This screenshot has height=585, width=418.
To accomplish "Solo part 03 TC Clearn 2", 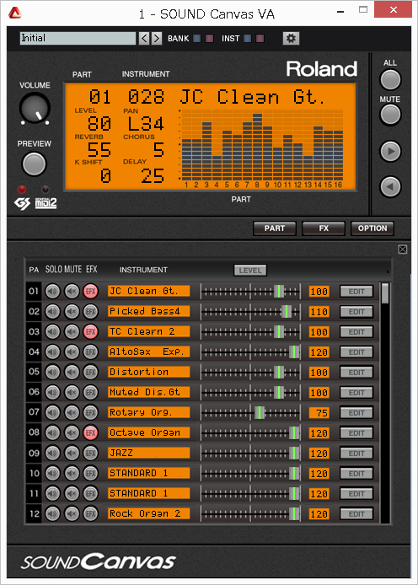I will pos(52,331).
